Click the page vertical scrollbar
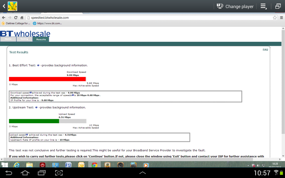 click(x=283, y=82)
